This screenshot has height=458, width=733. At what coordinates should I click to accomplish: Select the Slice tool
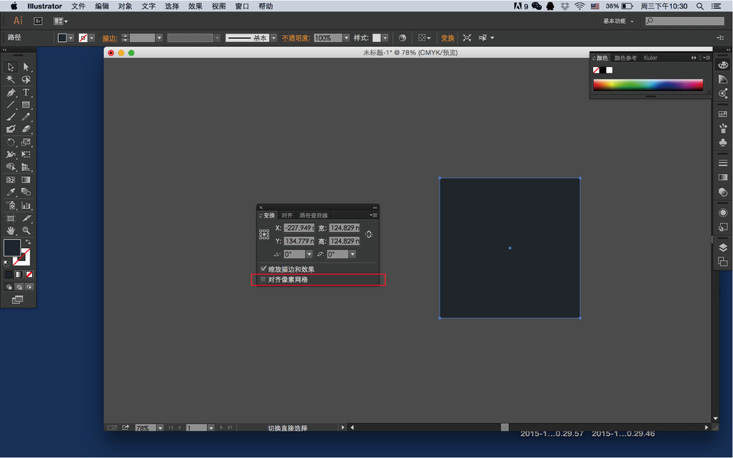tap(26, 218)
